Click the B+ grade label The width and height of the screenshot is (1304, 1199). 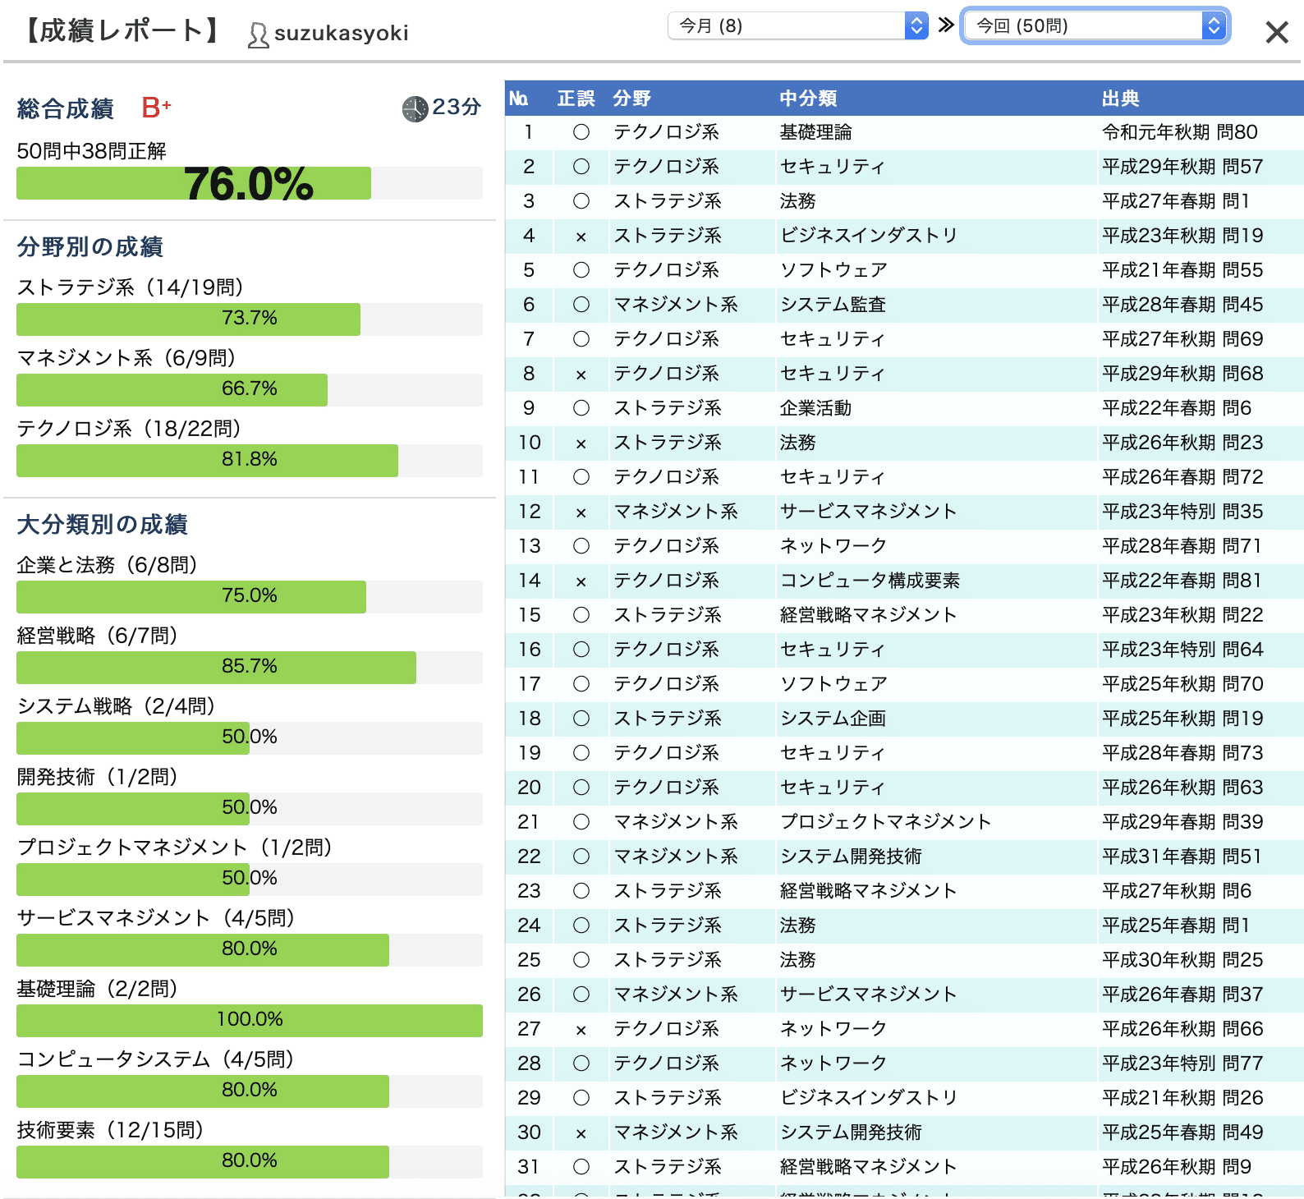click(156, 108)
